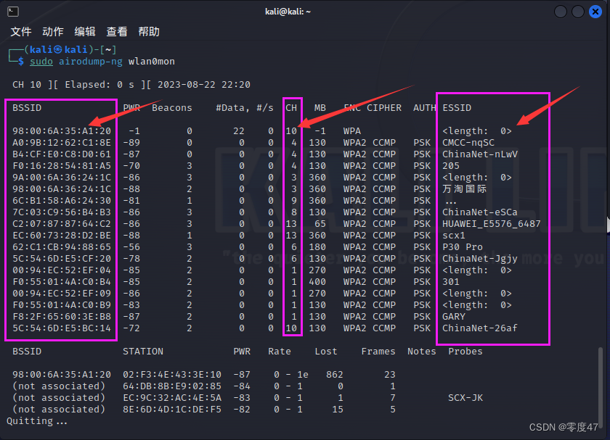
Task: Select BSSID F8:2F:65:60:3E:B8
Action: (62, 317)
